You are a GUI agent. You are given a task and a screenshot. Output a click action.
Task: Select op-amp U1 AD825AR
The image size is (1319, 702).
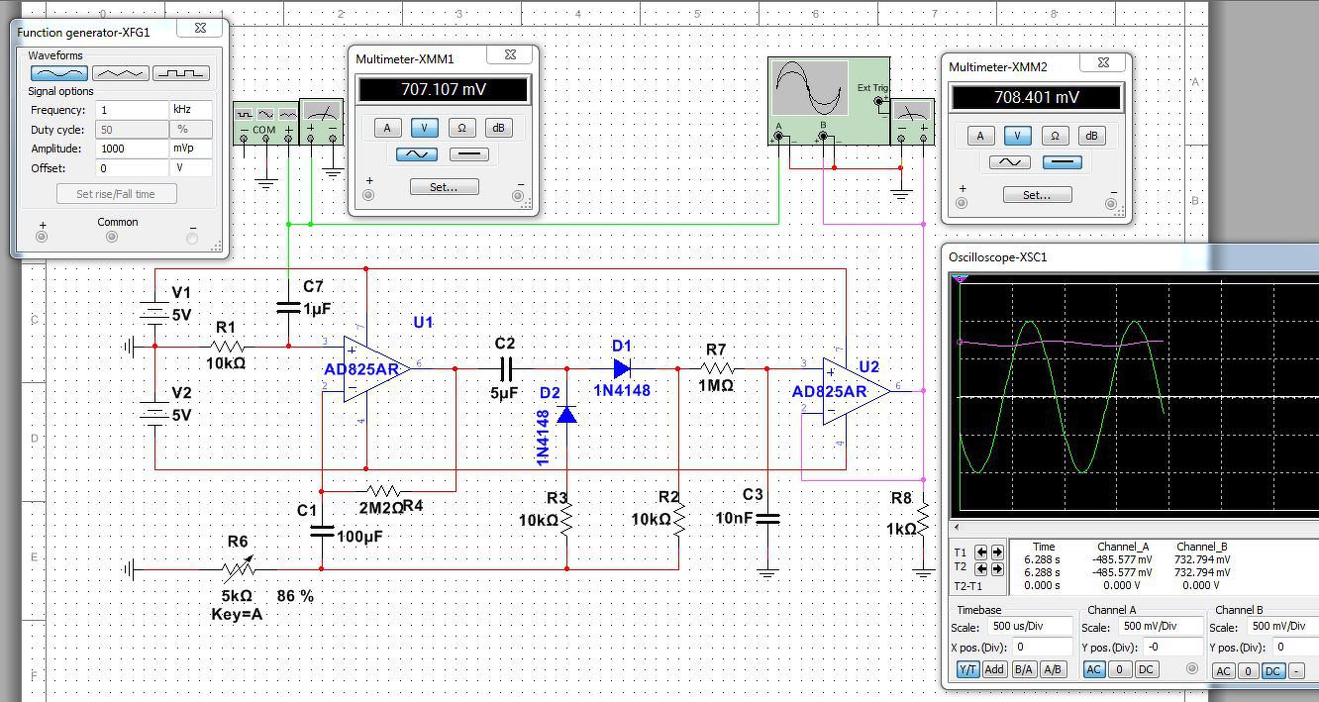(374, 369)
